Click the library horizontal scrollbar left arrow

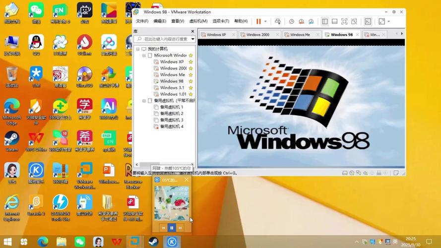[137, 165]
